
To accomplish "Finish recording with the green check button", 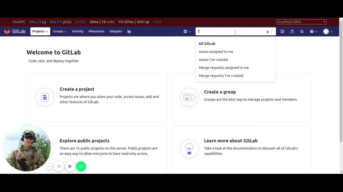I will click(x=81, y=166).
